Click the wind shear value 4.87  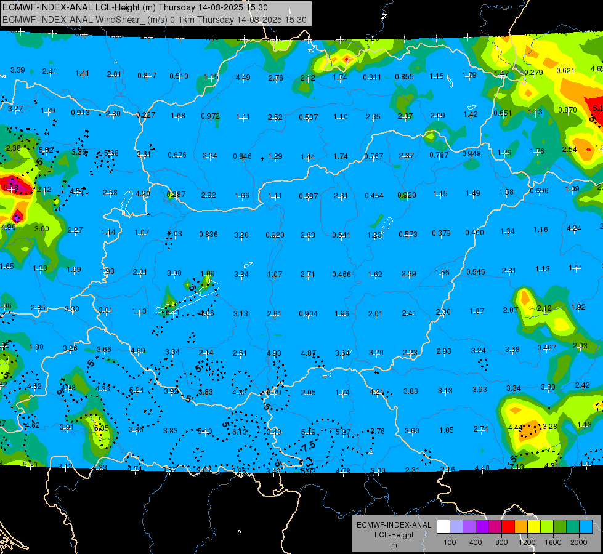tap(309, 353)
